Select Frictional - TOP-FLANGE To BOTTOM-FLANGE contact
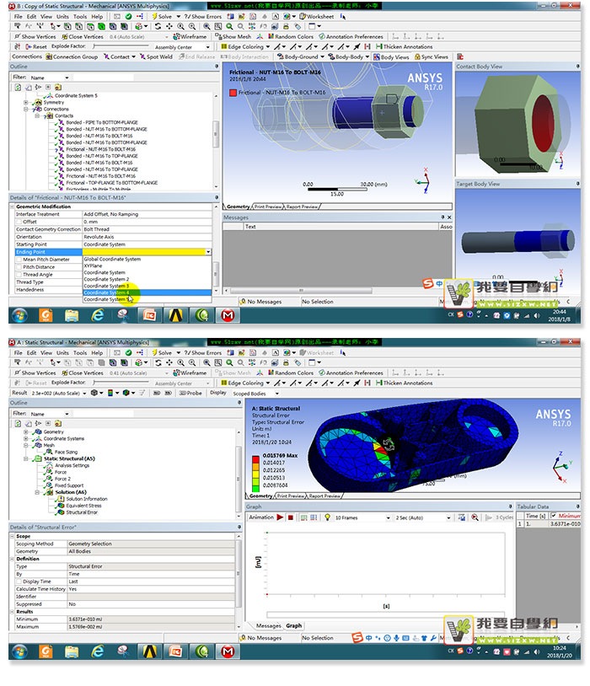 pos(111,182)
